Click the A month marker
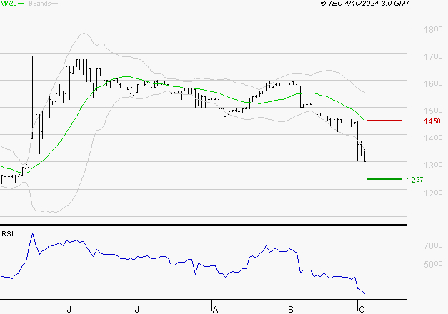The height and width of the screenshot is (314, 448). [216, 309]
